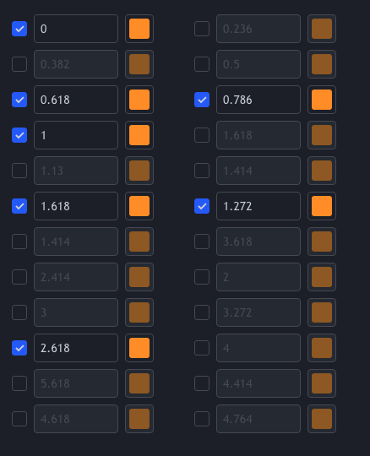Click the 1.13 level value field
370x456 pixels.
[x=76, y=171]
